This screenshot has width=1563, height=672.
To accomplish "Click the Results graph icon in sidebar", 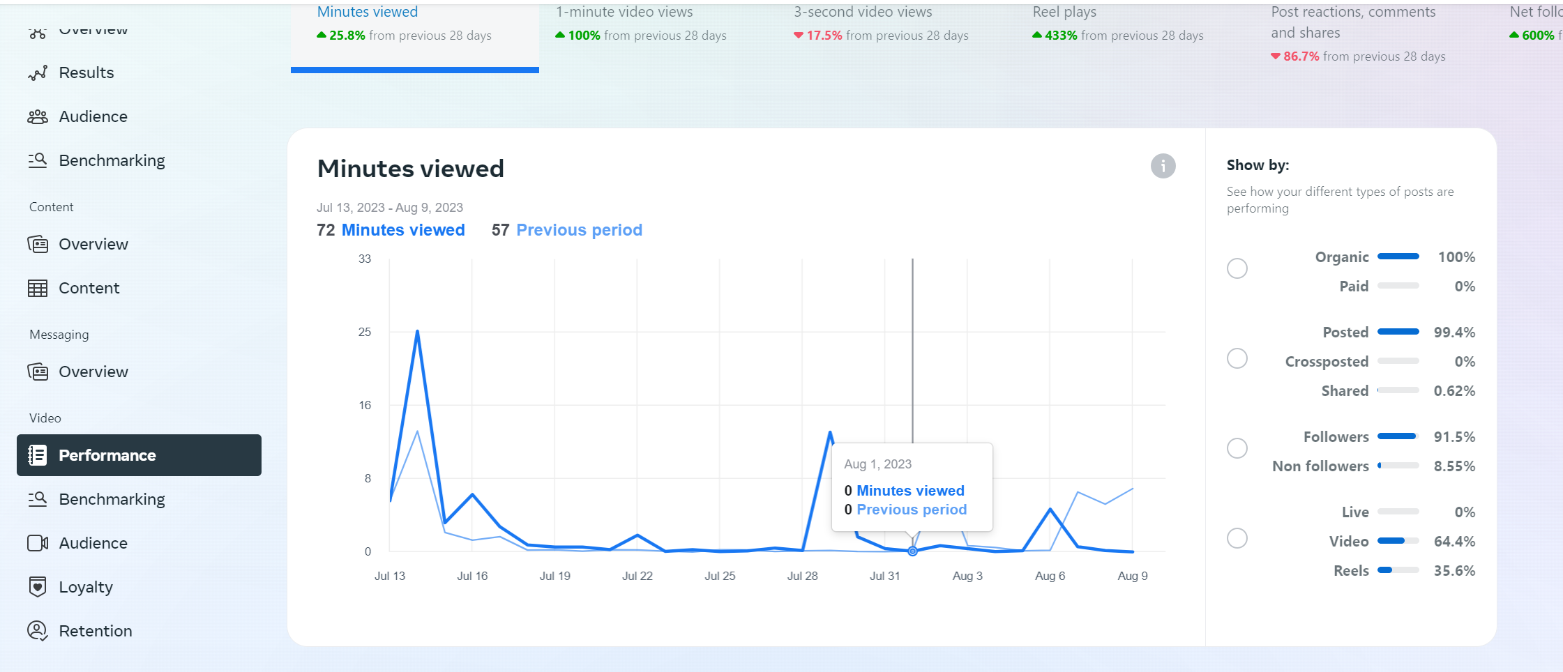I will (x=38, y=73).
